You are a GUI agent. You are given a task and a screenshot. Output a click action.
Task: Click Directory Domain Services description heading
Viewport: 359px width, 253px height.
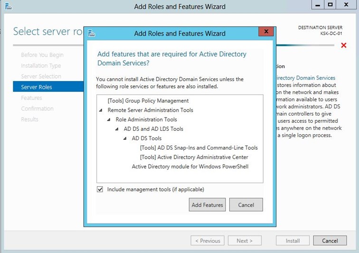(306, 78)
